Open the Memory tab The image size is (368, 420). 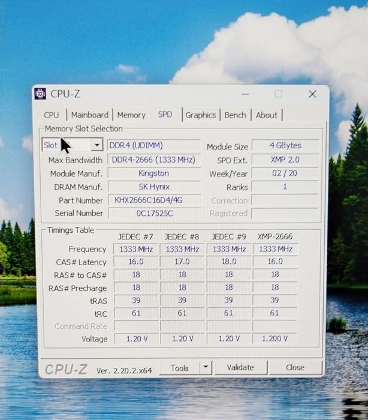coord(131,115)
